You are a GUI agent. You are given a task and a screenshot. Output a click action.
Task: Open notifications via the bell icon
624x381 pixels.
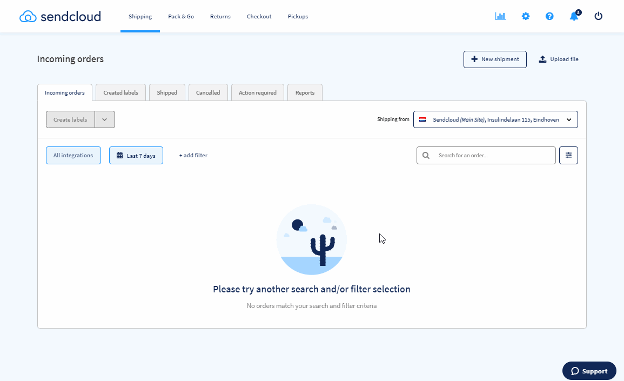tap(574, 16)
